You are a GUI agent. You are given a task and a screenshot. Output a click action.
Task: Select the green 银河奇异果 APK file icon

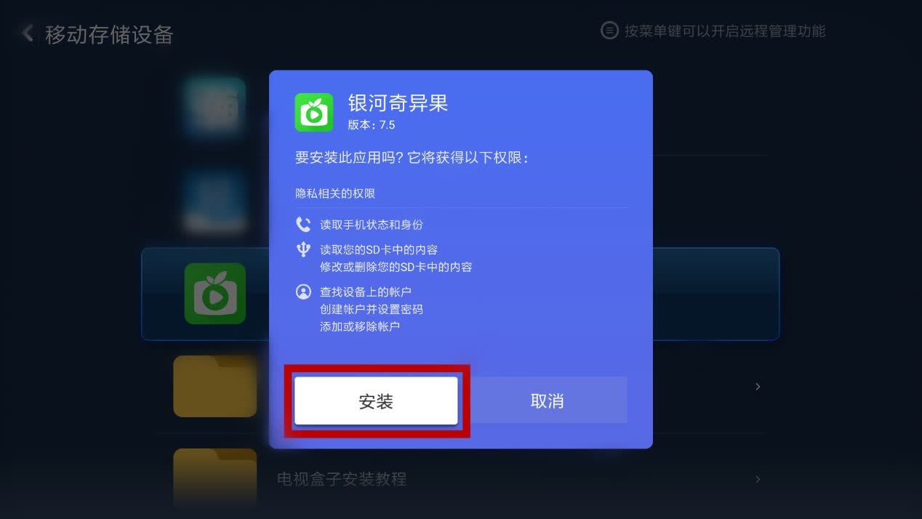click(215, 294)
